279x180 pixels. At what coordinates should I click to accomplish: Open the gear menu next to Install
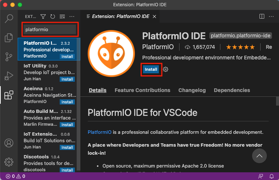pos(166,69)
